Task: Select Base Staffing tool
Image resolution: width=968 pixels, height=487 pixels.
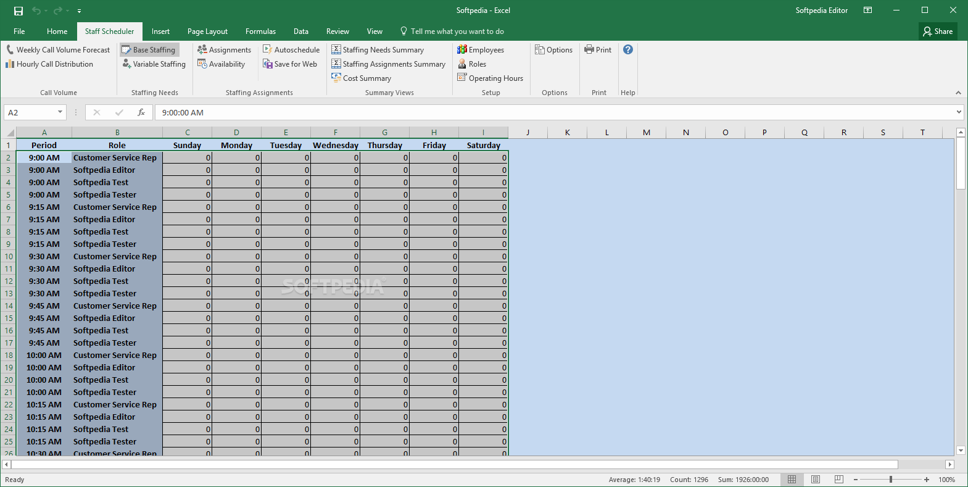Action: [x=149, y=50]
